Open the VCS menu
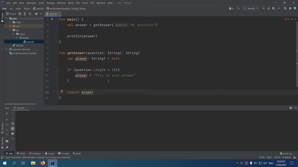 (x=92, y=3)
